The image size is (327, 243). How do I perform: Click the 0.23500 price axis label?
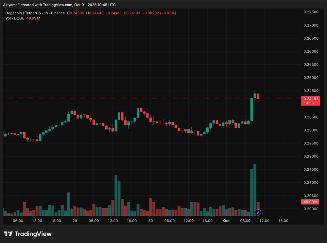311,117
